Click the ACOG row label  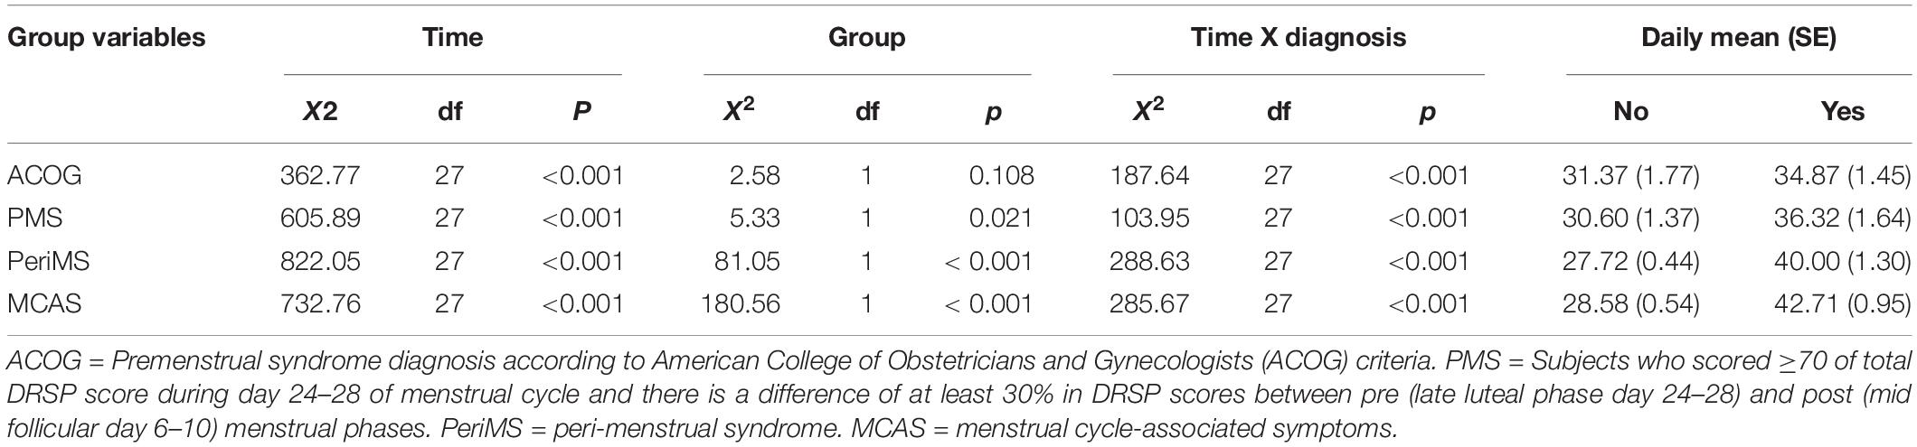point(44,175)
